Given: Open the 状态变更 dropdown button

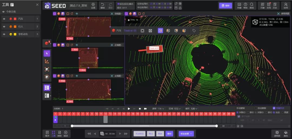Looking at the screenshot, I should (186, 134).
